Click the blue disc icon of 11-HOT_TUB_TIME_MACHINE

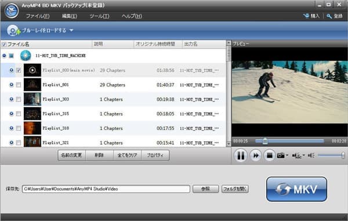(x=26, y=56)
